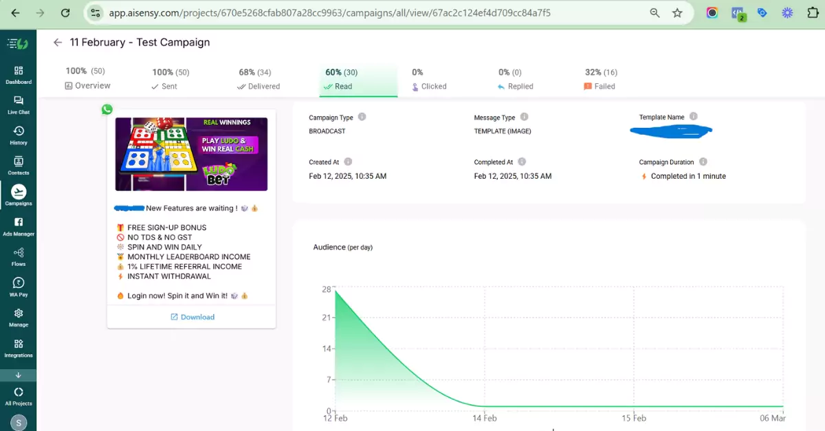Click '1% LIFETIME REFERRAL INCOME' line
Viewport: 825px width, 431px height.
click(184, 267)
